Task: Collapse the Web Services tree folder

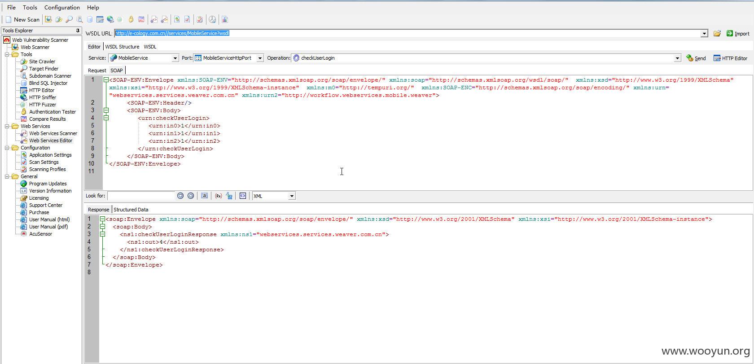Action: (x=8, y=126)
